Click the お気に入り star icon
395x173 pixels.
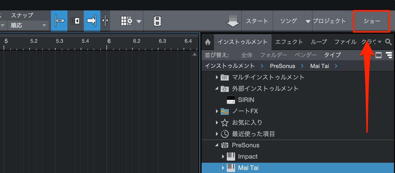pos(225,123)
